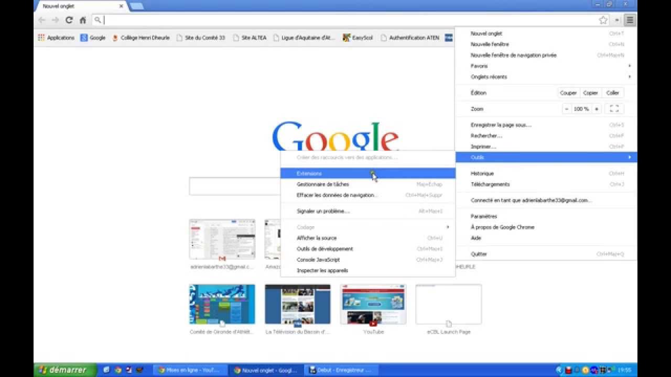Open the Windows démarrer start button
Screen dimensions: 671x377
pos(66,370)
